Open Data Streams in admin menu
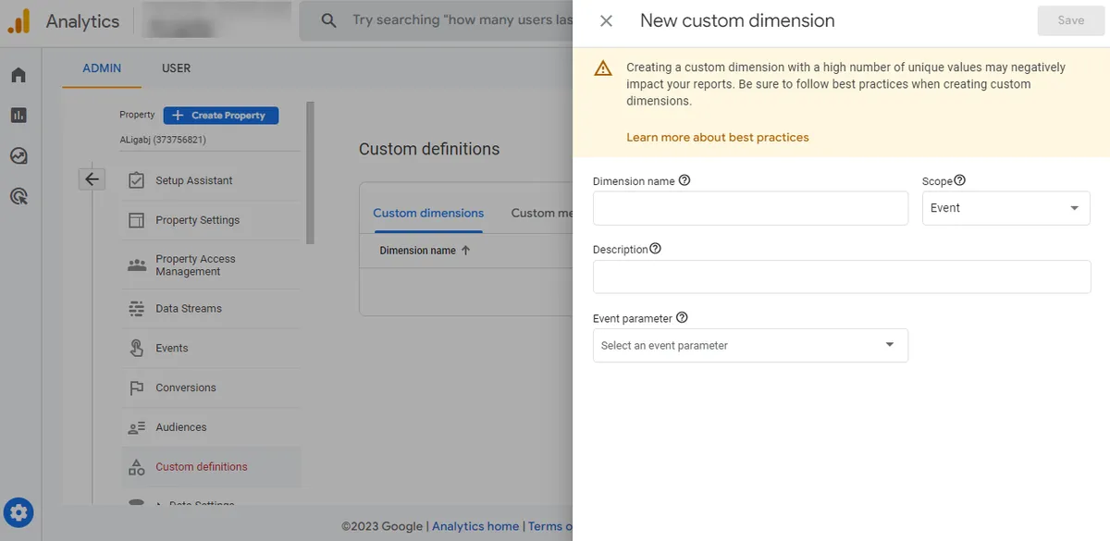Screen dimensions: 1110x541 coord(189,309)
